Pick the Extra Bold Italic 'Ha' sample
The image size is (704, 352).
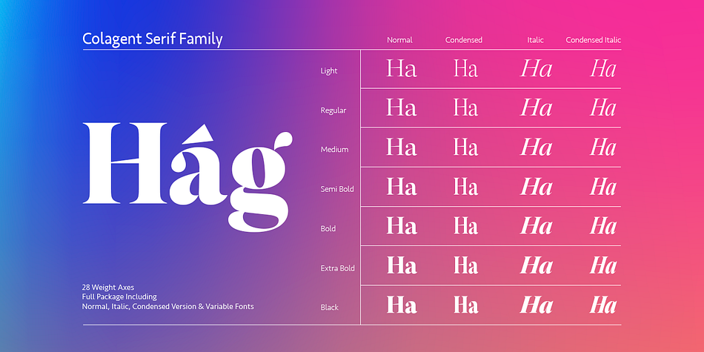click(x=536, y=265)
